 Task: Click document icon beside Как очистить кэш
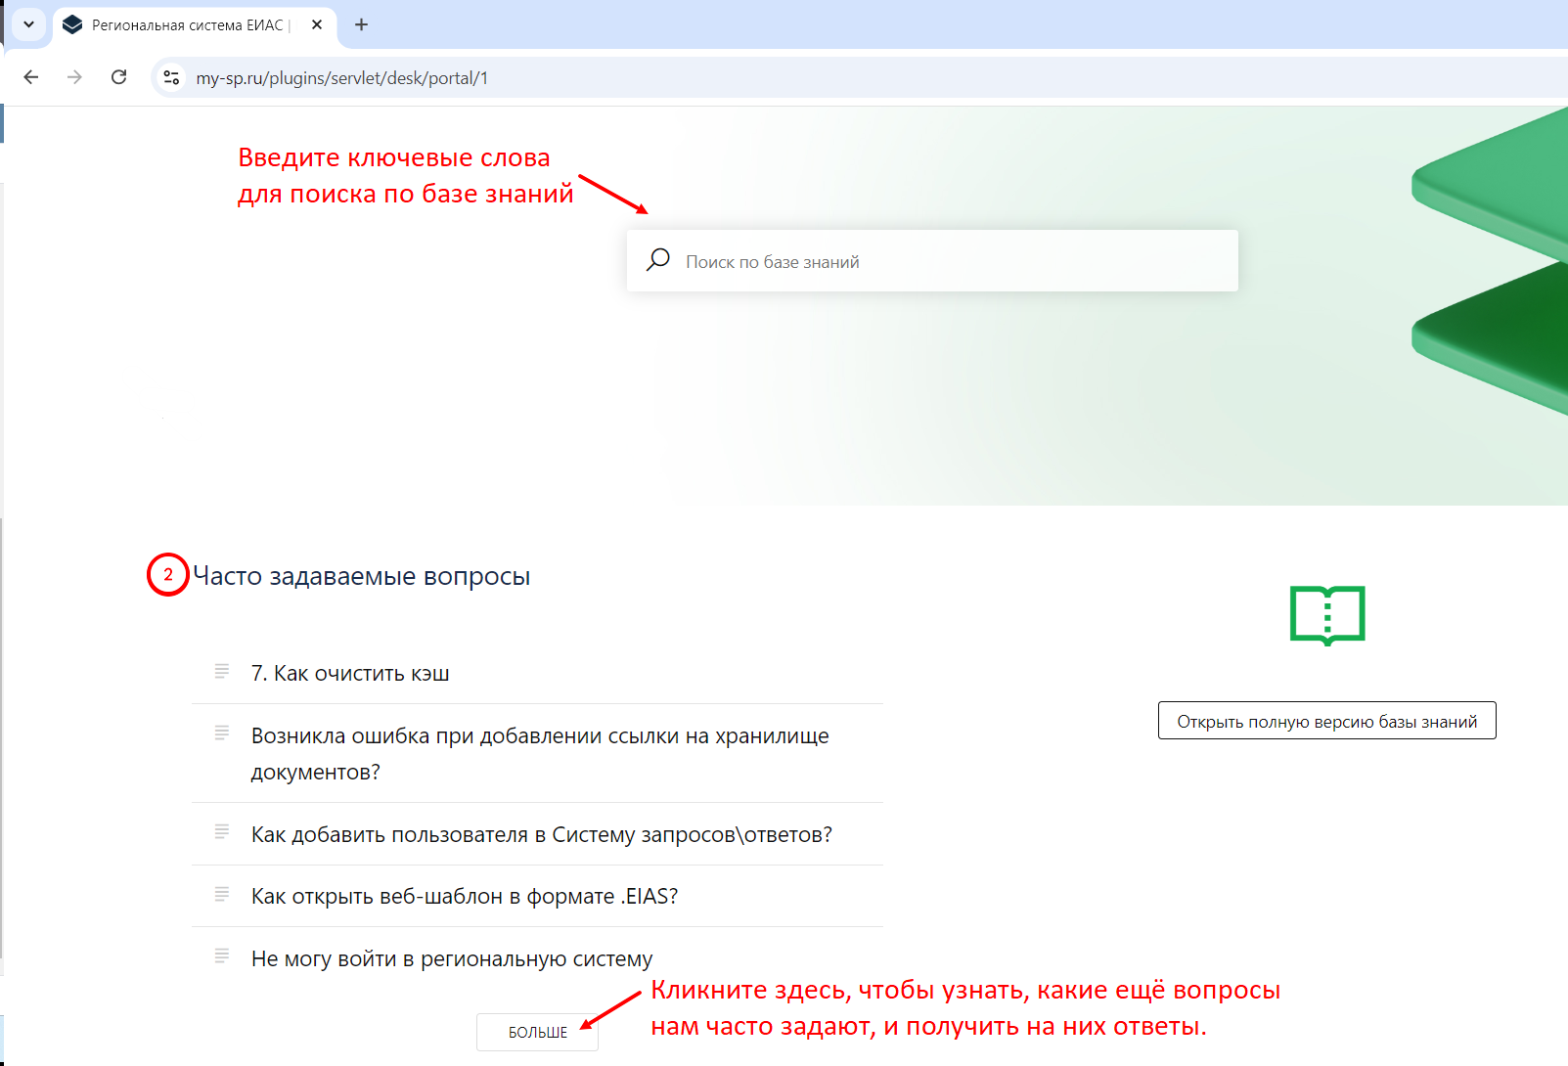[x=222, y=671]
